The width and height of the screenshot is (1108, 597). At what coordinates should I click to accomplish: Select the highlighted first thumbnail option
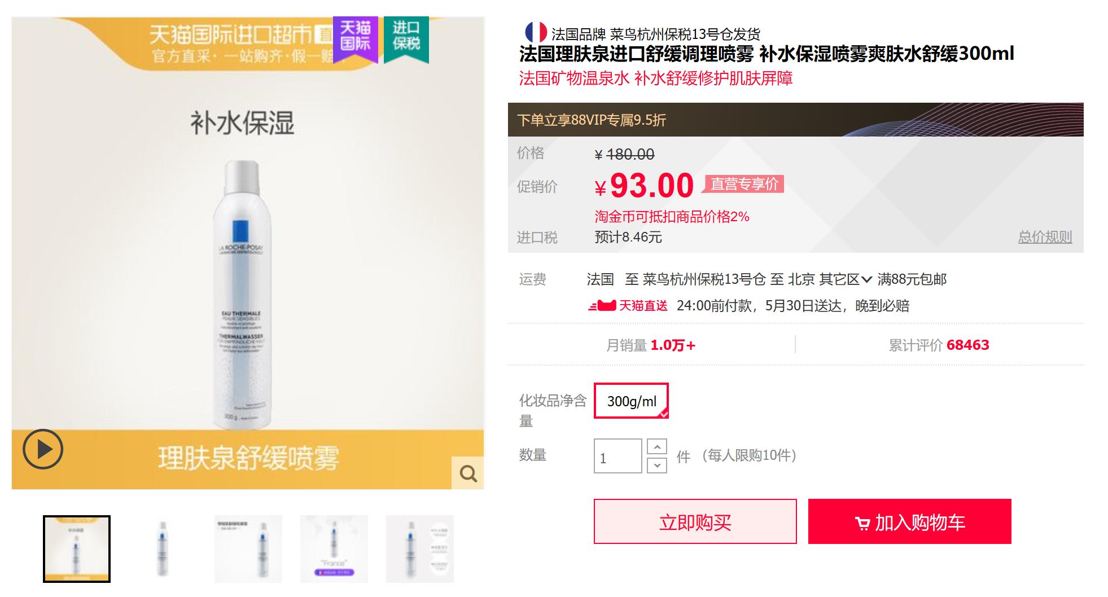[77, 547]
